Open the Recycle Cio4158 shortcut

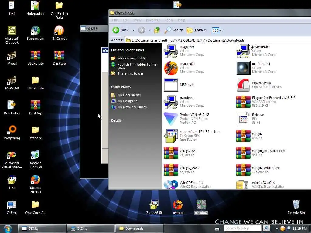(35, 160)
